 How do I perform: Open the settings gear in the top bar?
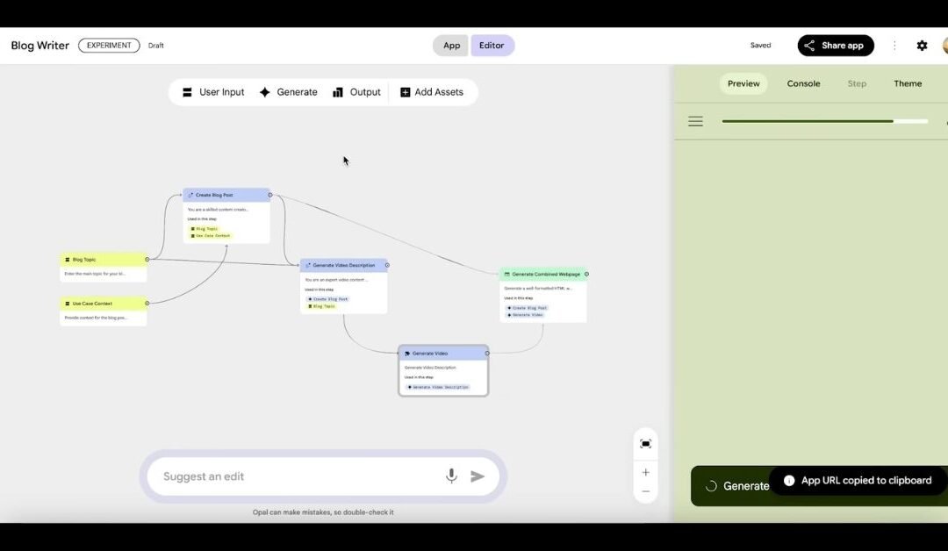tap(922, 45)
